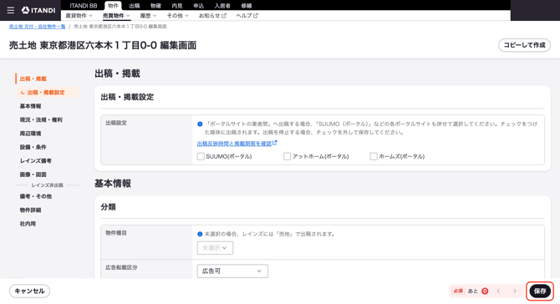The width and height of the screenshot is (560, 304).
Task: Check the アットホーム(ポータル) checkbox
Action: point(288,156)
